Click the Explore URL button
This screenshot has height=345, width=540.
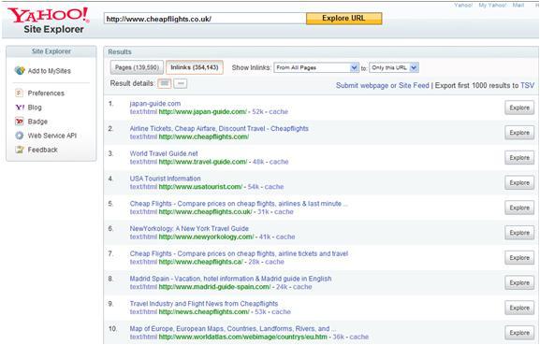click(343, 18)
